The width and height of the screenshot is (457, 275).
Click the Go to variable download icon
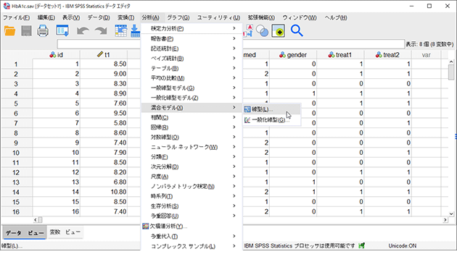coord(135,31)
